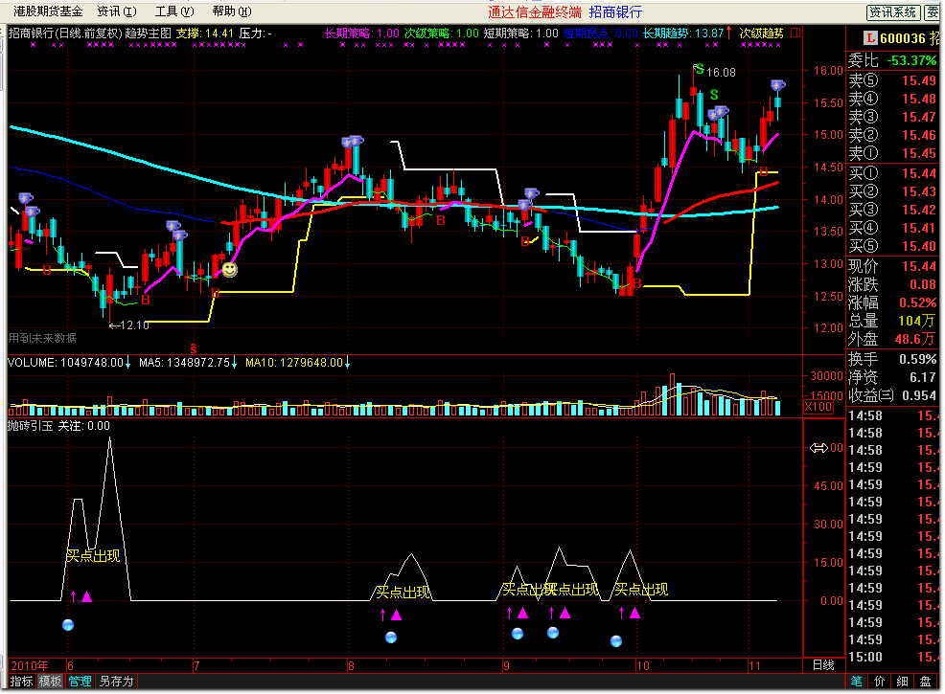Click the 长期策略: 1.00 label
This screenshot has width=945, height=694.
(361, 34)
